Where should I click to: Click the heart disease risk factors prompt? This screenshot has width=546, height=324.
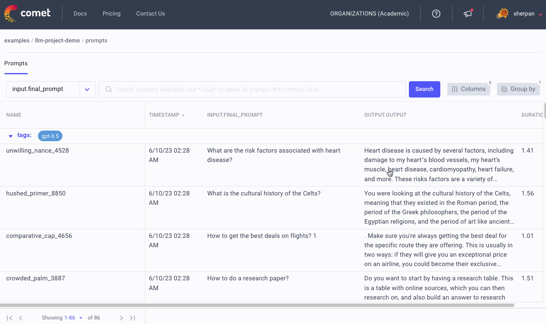(x=274, y=155)
